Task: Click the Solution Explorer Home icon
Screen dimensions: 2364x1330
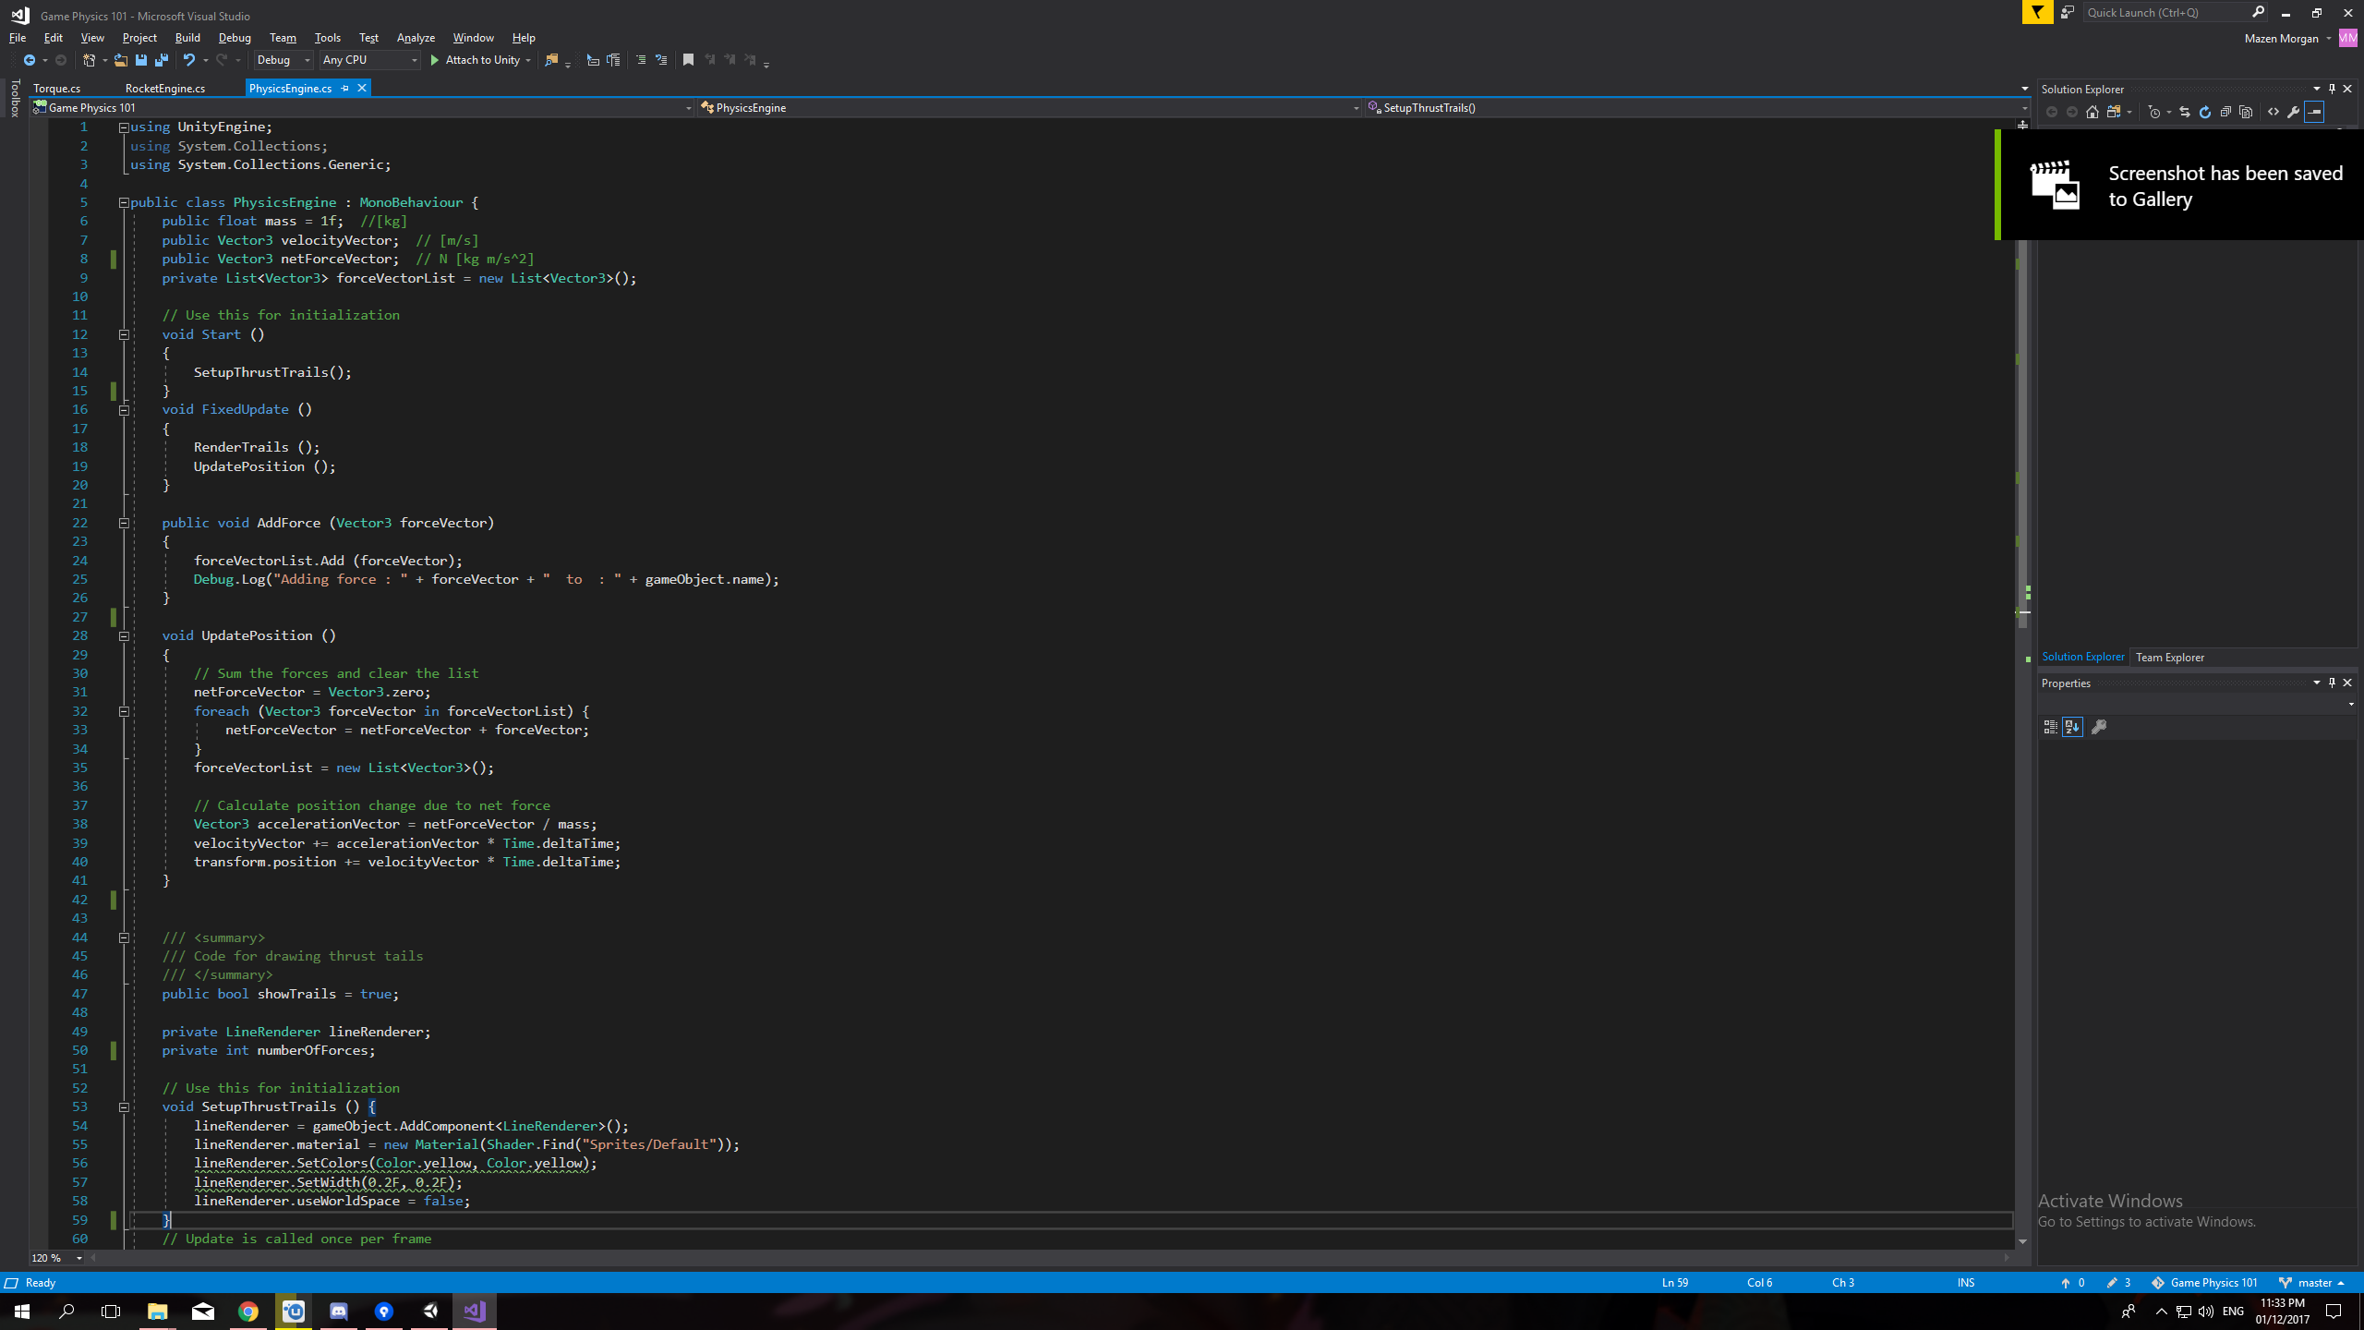Action: 2093,112
